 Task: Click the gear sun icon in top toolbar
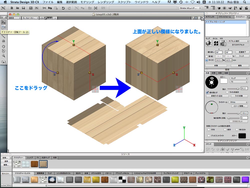click(x=224, y=8)
